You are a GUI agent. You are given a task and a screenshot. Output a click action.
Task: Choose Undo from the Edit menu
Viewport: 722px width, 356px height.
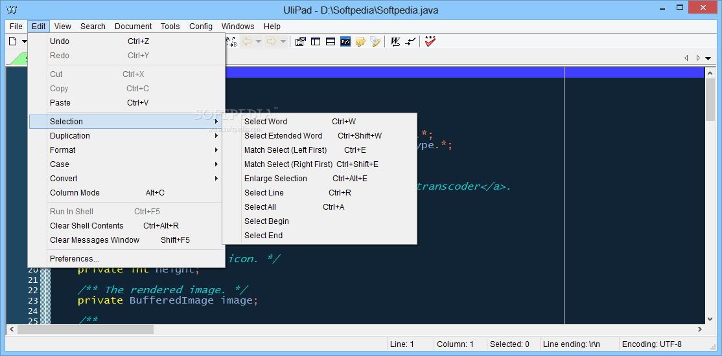(126, 41)
